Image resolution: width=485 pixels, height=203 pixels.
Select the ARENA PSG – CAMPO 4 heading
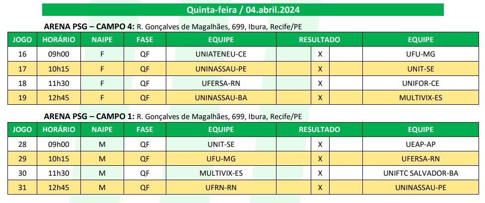click(x=89, y=27)
